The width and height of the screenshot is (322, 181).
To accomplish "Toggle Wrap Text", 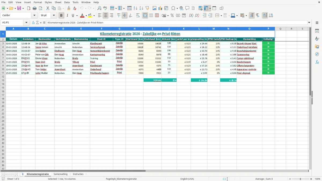I will [138, 16].
